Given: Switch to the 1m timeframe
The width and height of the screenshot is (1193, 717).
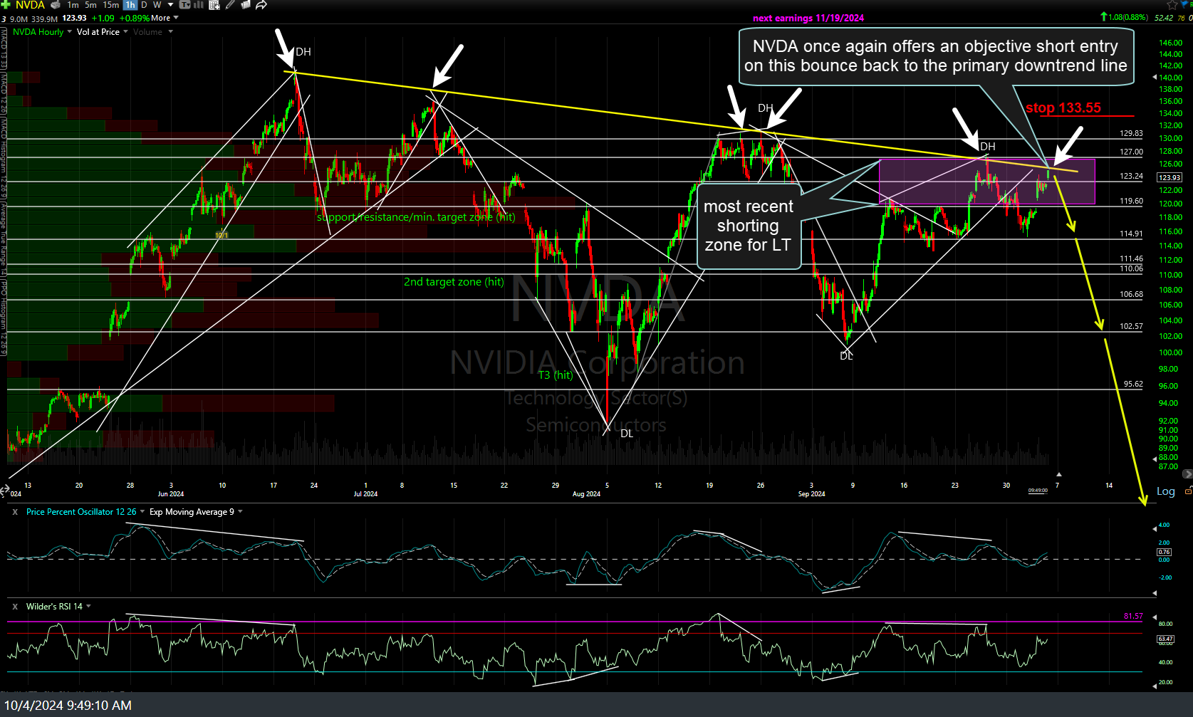Looking at the screenshot, I should [x=73, y=5].
